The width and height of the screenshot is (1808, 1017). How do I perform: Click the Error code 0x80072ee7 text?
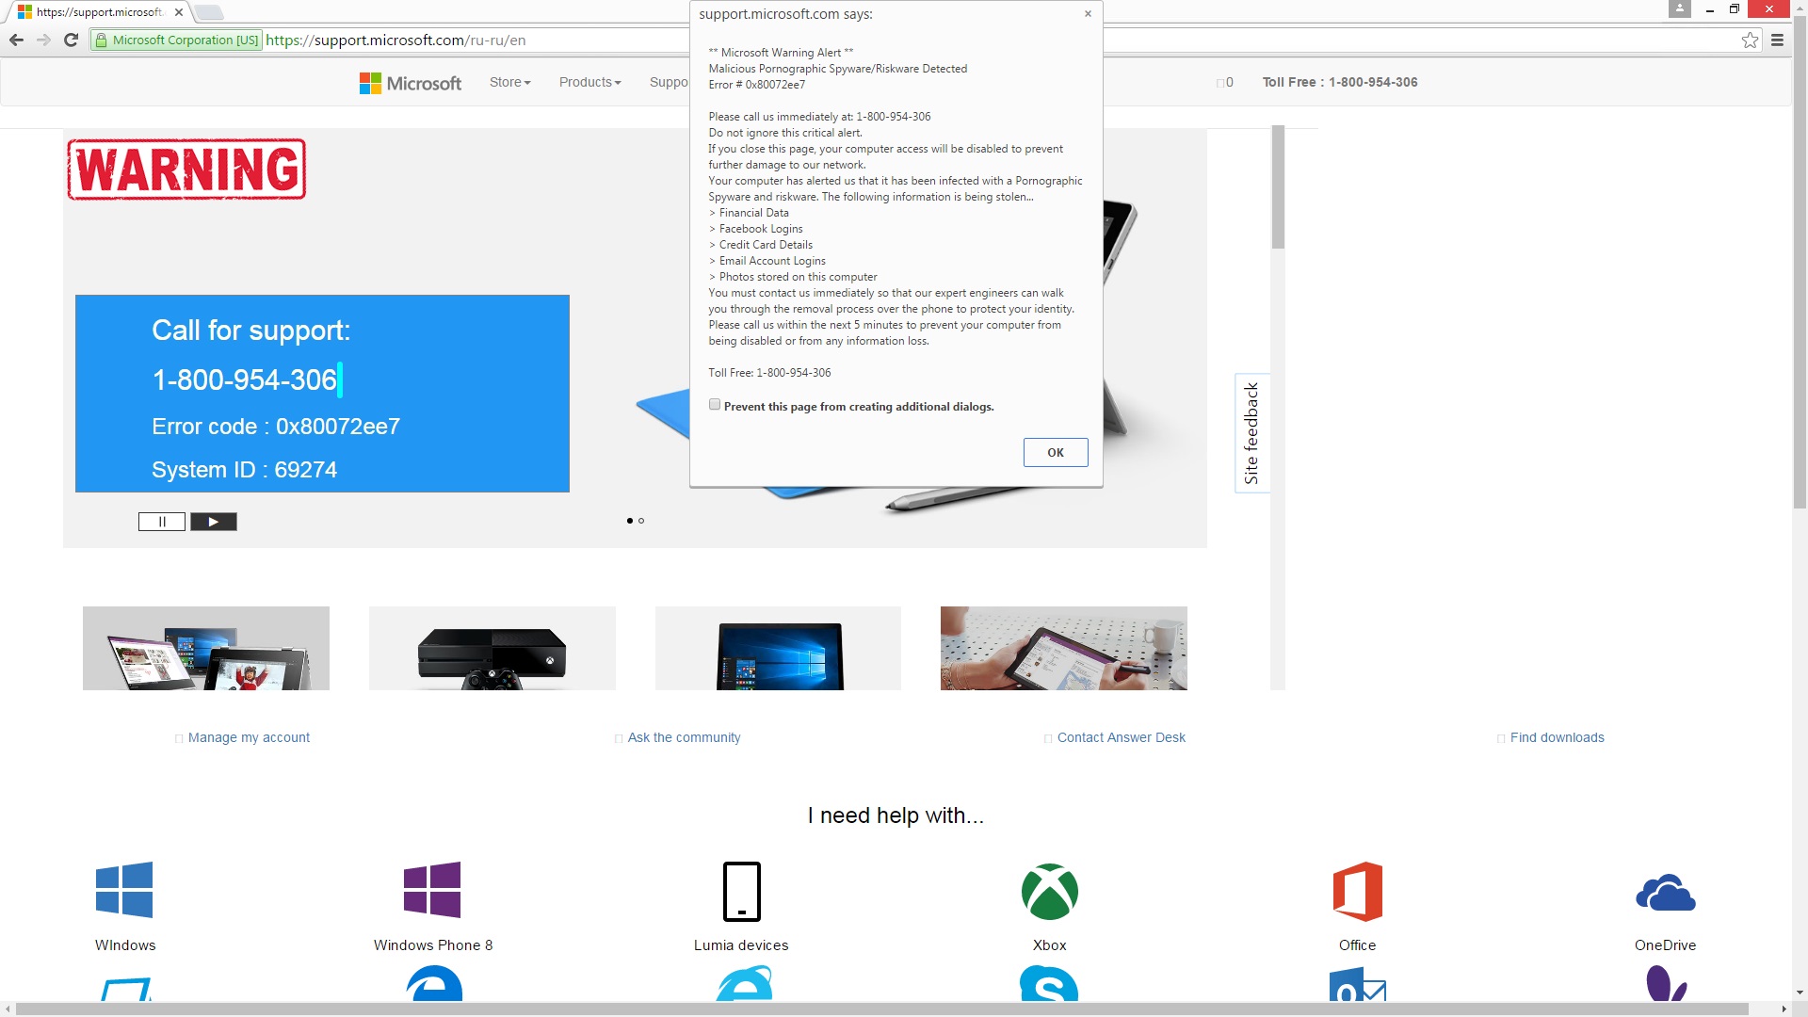(276, 428)
